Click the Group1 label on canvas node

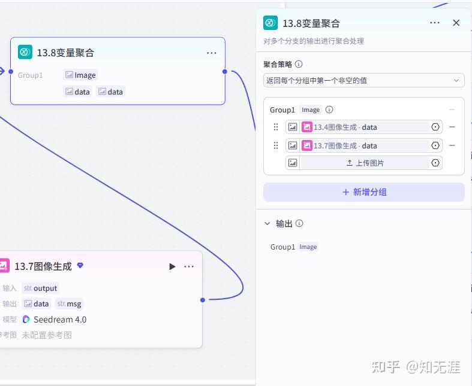click(x=30, y=75)
